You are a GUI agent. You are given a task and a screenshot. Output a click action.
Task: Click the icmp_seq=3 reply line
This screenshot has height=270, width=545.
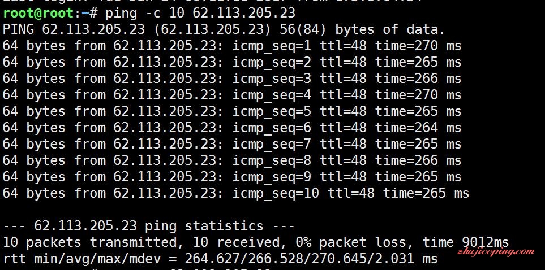click(x=232, y=79)
